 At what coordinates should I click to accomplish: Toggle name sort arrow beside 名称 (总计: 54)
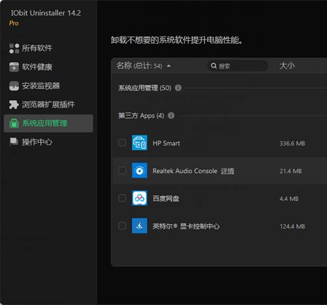(169, 66)
